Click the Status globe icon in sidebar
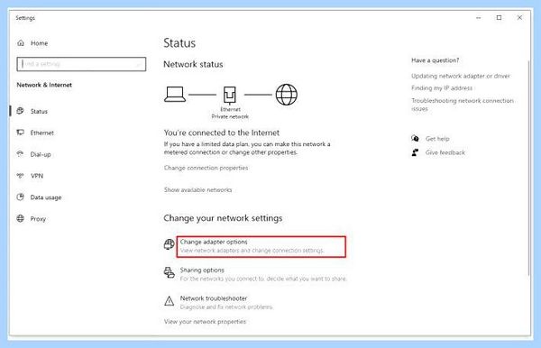The image size is (541, 348). click(x=21, y=111)
